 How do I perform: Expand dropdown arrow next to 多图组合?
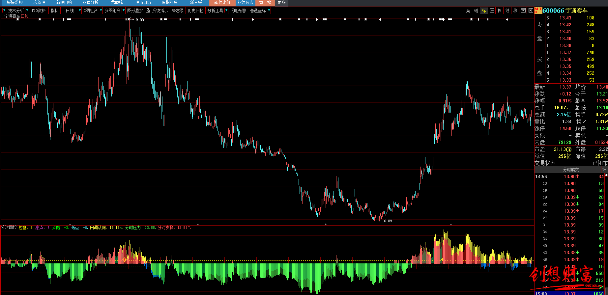[124, 11]
